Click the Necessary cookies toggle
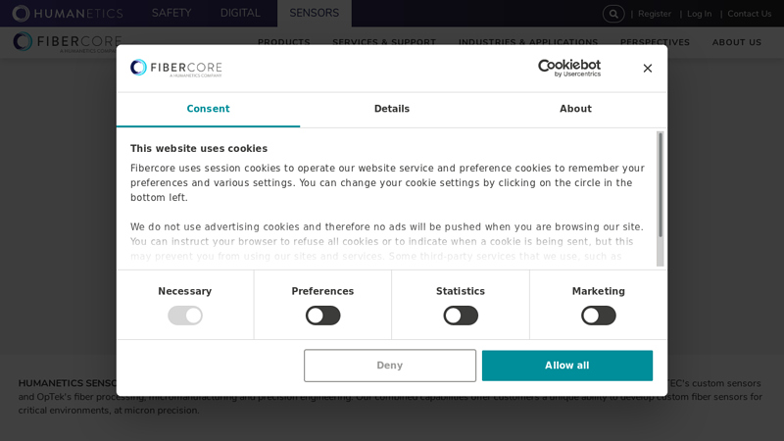The width and height of the screenshot is (784, 441). 185,316
